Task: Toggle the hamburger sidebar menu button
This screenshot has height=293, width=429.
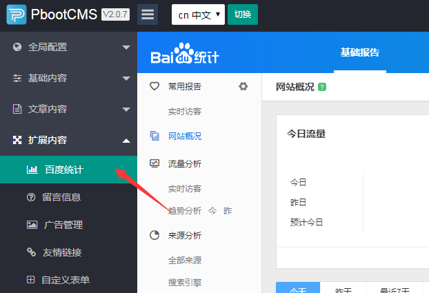Action: (x=147, y=14)
